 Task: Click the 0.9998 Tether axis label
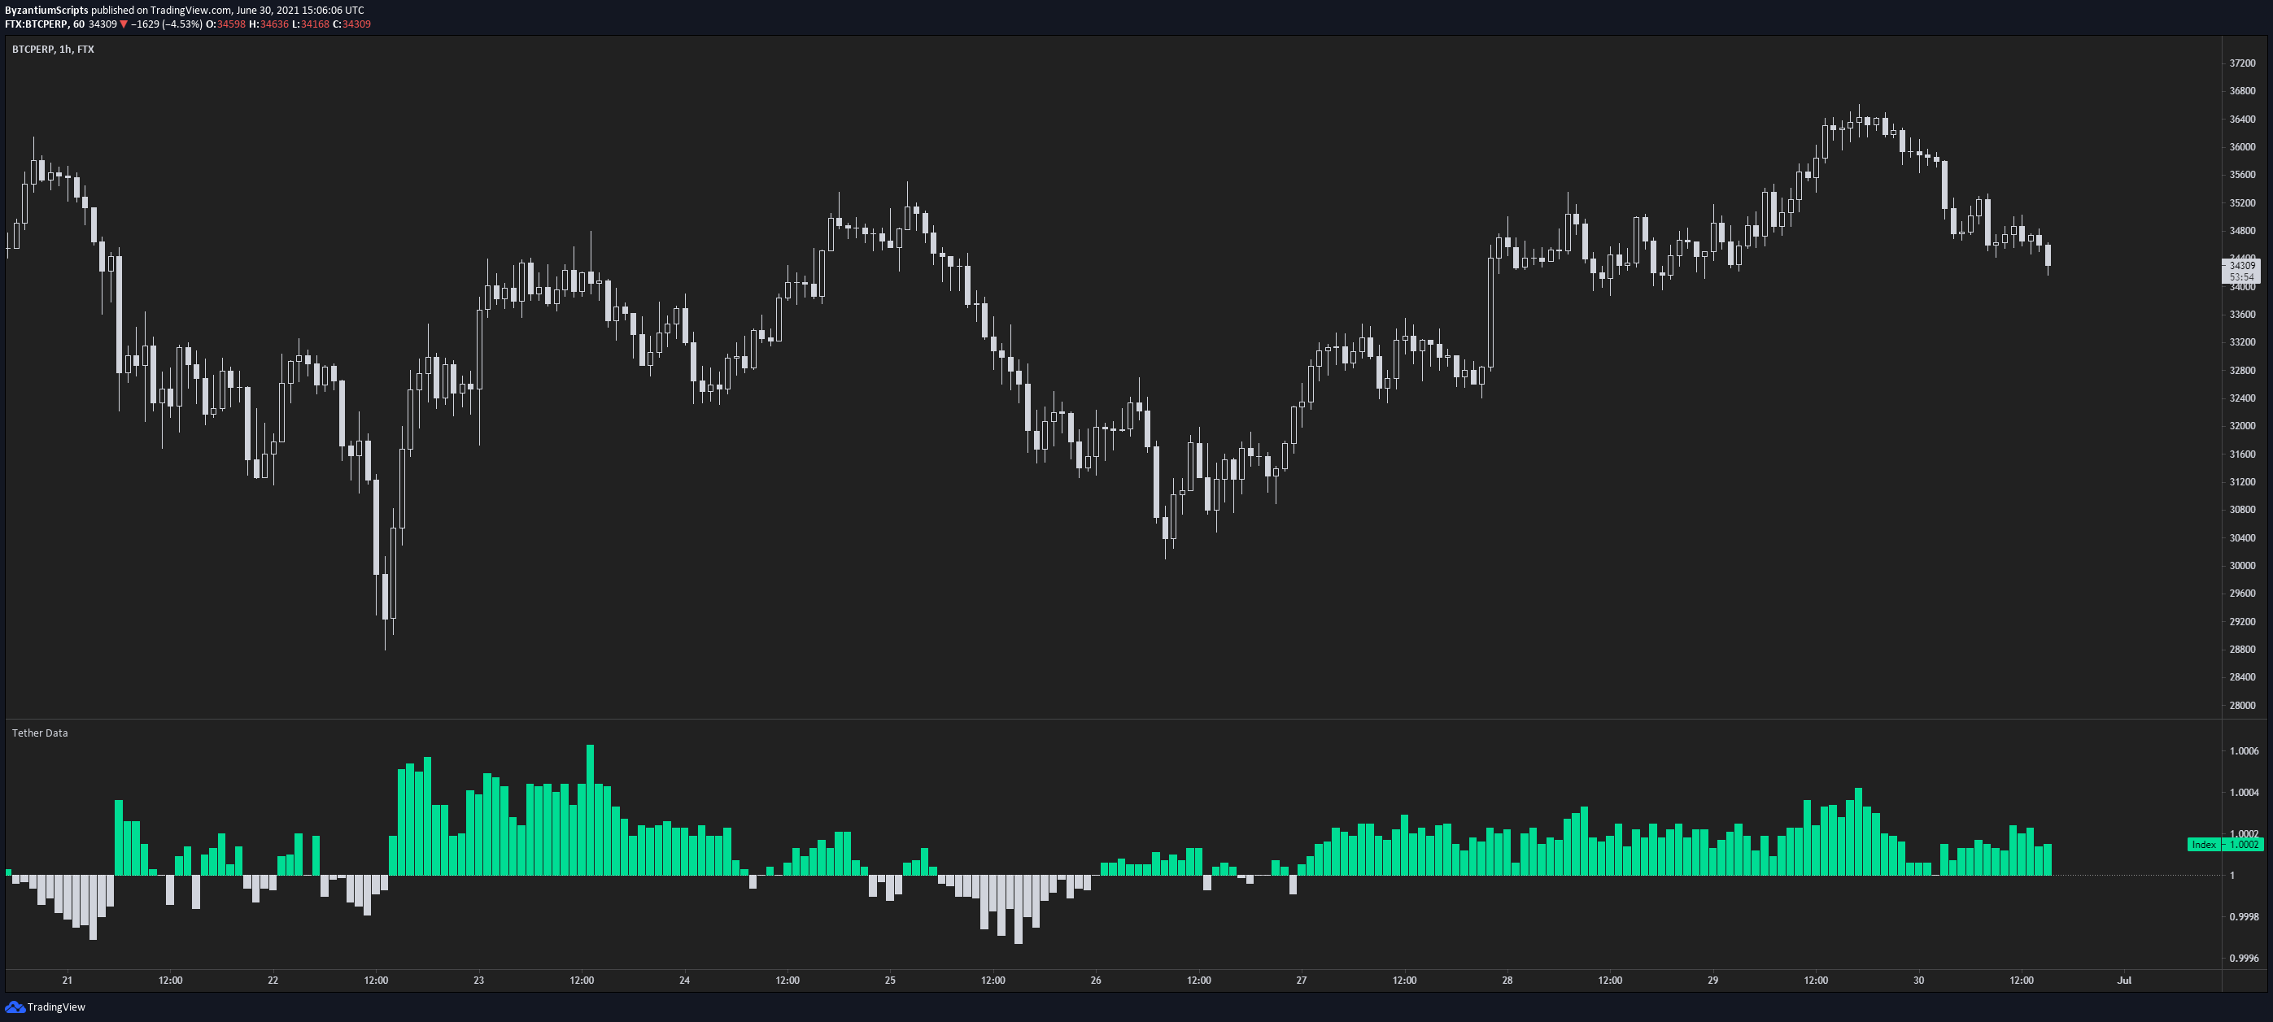click(x=2244, y=917)
